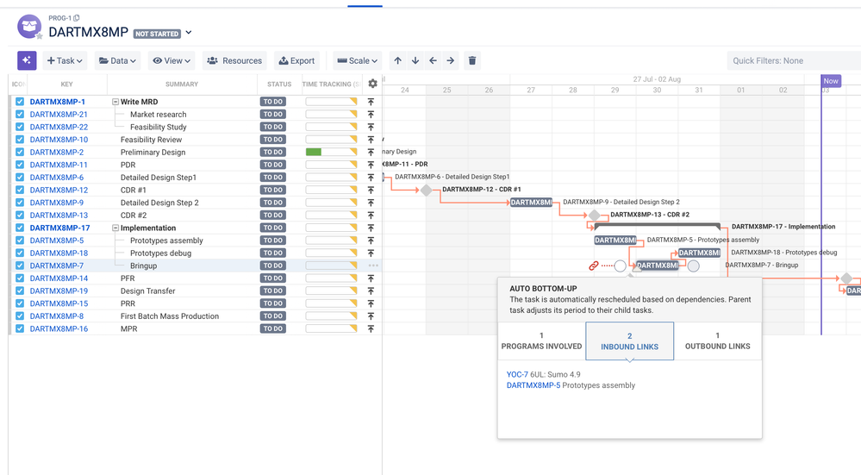The height and width of the screenshot is (475, 861).
Task: Uncheck the DARTMX8MP-21 checkbox
Action: coord(20,114)
